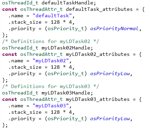Click const keyword before myLDTask03_attributes

tap(9, 99)
